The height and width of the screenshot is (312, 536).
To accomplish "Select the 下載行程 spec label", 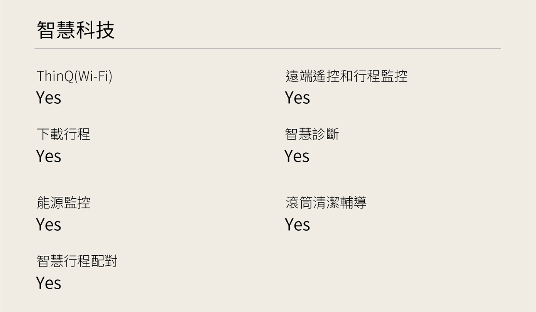I will (63, 134).
